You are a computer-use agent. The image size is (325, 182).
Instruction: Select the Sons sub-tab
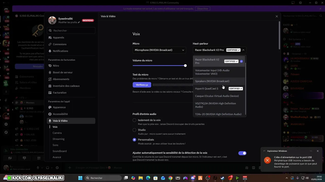55,145
